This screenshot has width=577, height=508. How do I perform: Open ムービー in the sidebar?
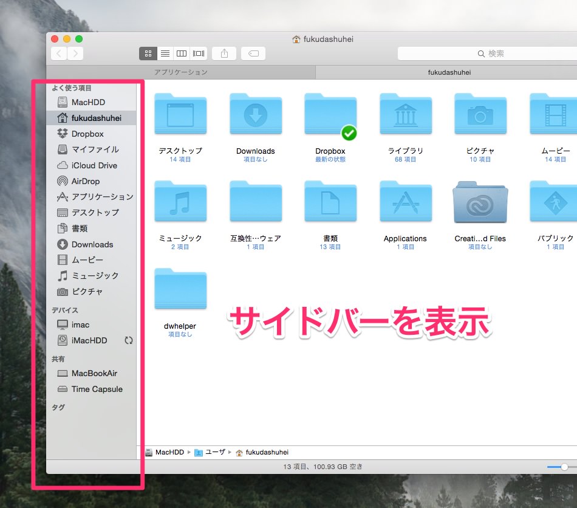click(91, 260)
